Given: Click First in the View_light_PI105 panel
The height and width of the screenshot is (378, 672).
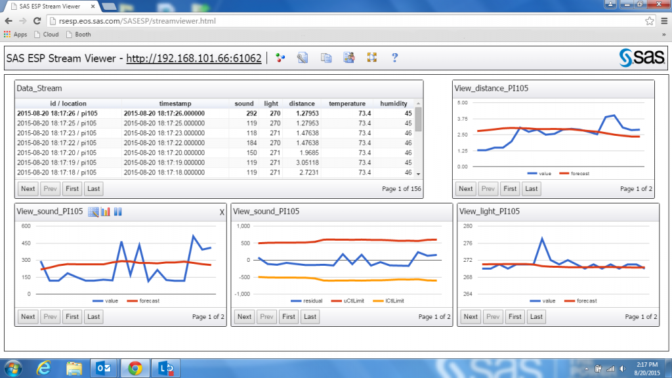Looking at the screenshot, I should click(x=515, y=316).
